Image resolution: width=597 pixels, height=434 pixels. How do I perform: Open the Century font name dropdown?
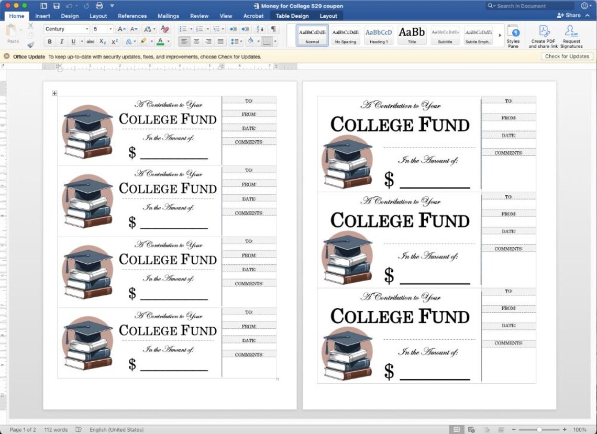pos(87,29)
